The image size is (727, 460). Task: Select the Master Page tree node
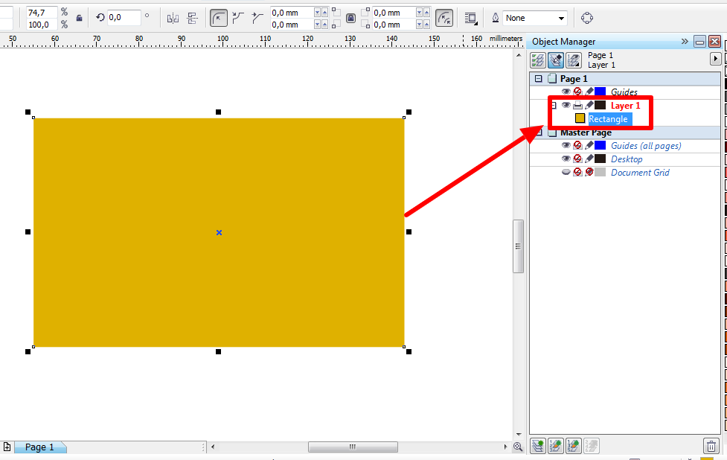pyautogui.click(x=586, y=132)
